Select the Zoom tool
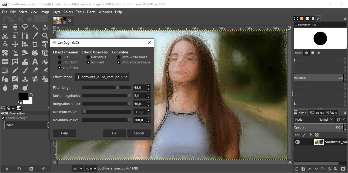This screenshot has height=173, width=348. coord(45,35)
